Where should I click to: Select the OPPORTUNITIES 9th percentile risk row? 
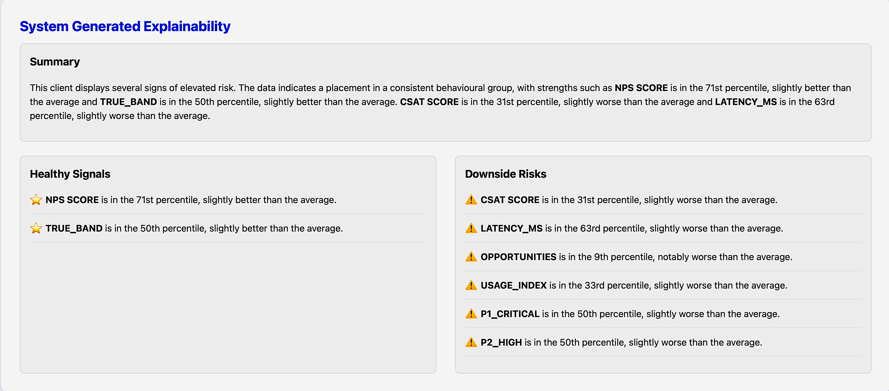(636, 257)
